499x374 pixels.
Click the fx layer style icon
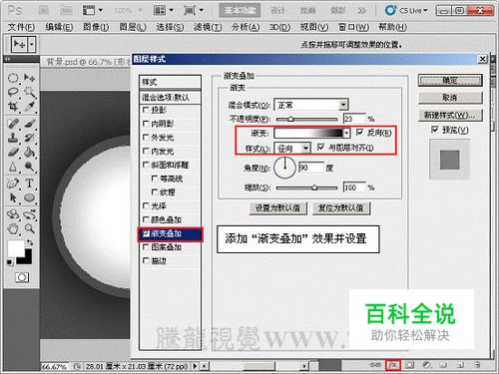click(393, 365)
